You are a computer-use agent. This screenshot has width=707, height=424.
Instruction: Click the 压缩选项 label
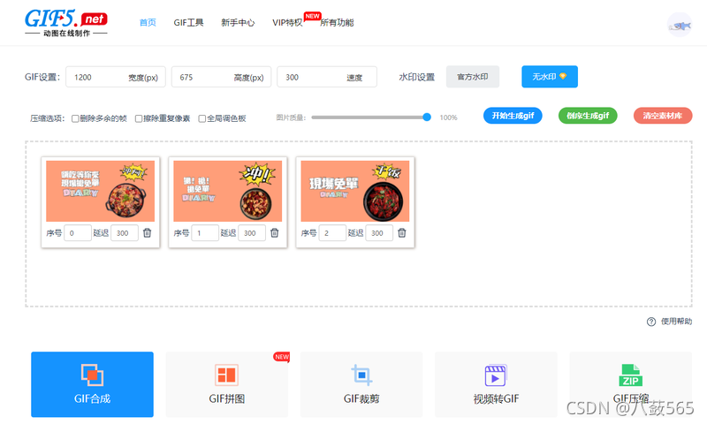coord(48,118)
